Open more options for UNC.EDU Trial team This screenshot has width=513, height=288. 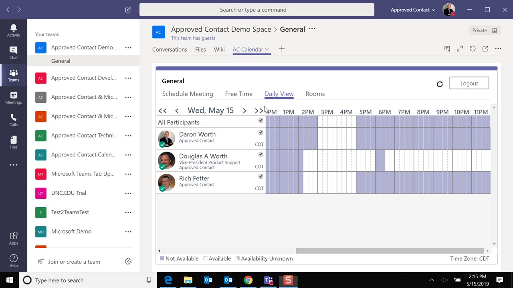tap(128, 193)
